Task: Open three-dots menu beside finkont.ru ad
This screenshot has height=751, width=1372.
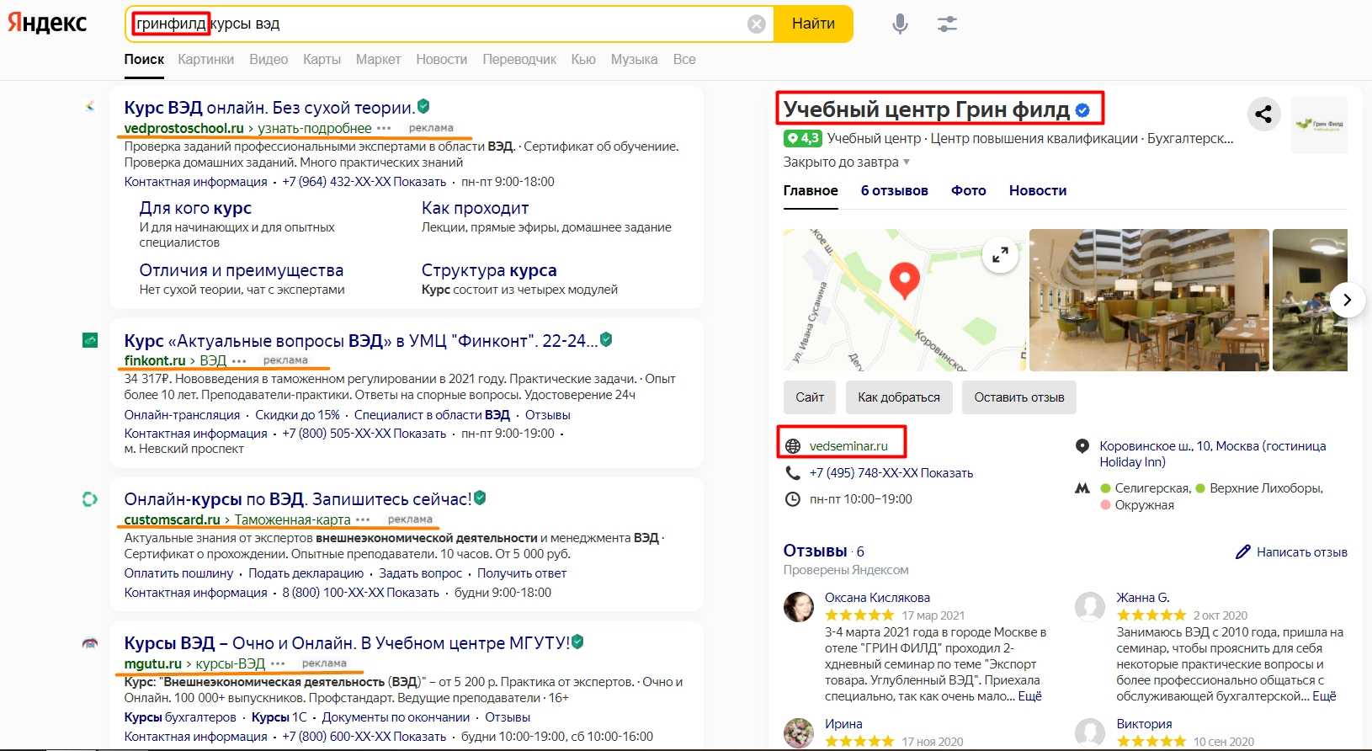Action: [x=239, y=360]
